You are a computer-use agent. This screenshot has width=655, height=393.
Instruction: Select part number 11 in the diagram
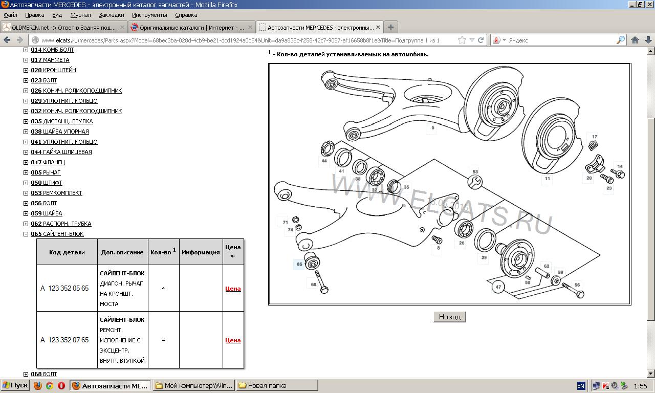coord(548,179)
